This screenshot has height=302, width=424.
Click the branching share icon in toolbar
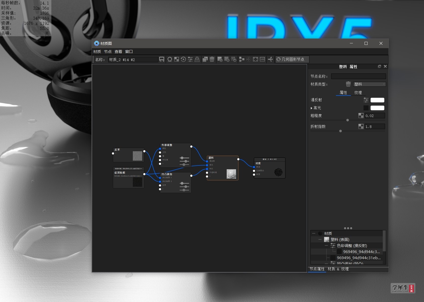coord(270,59)
